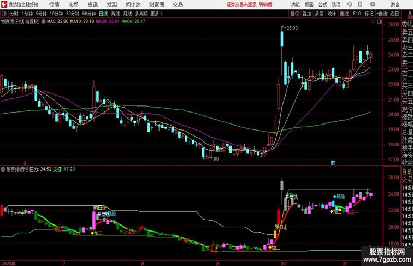Click the 通达信 red logo icon
The width and height of the screenshot is (413, 266).
pyautogui.click(x=4, y=4)
